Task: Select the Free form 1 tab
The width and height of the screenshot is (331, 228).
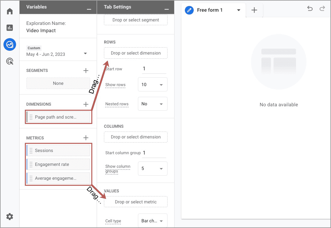Action: coord(210,10)
